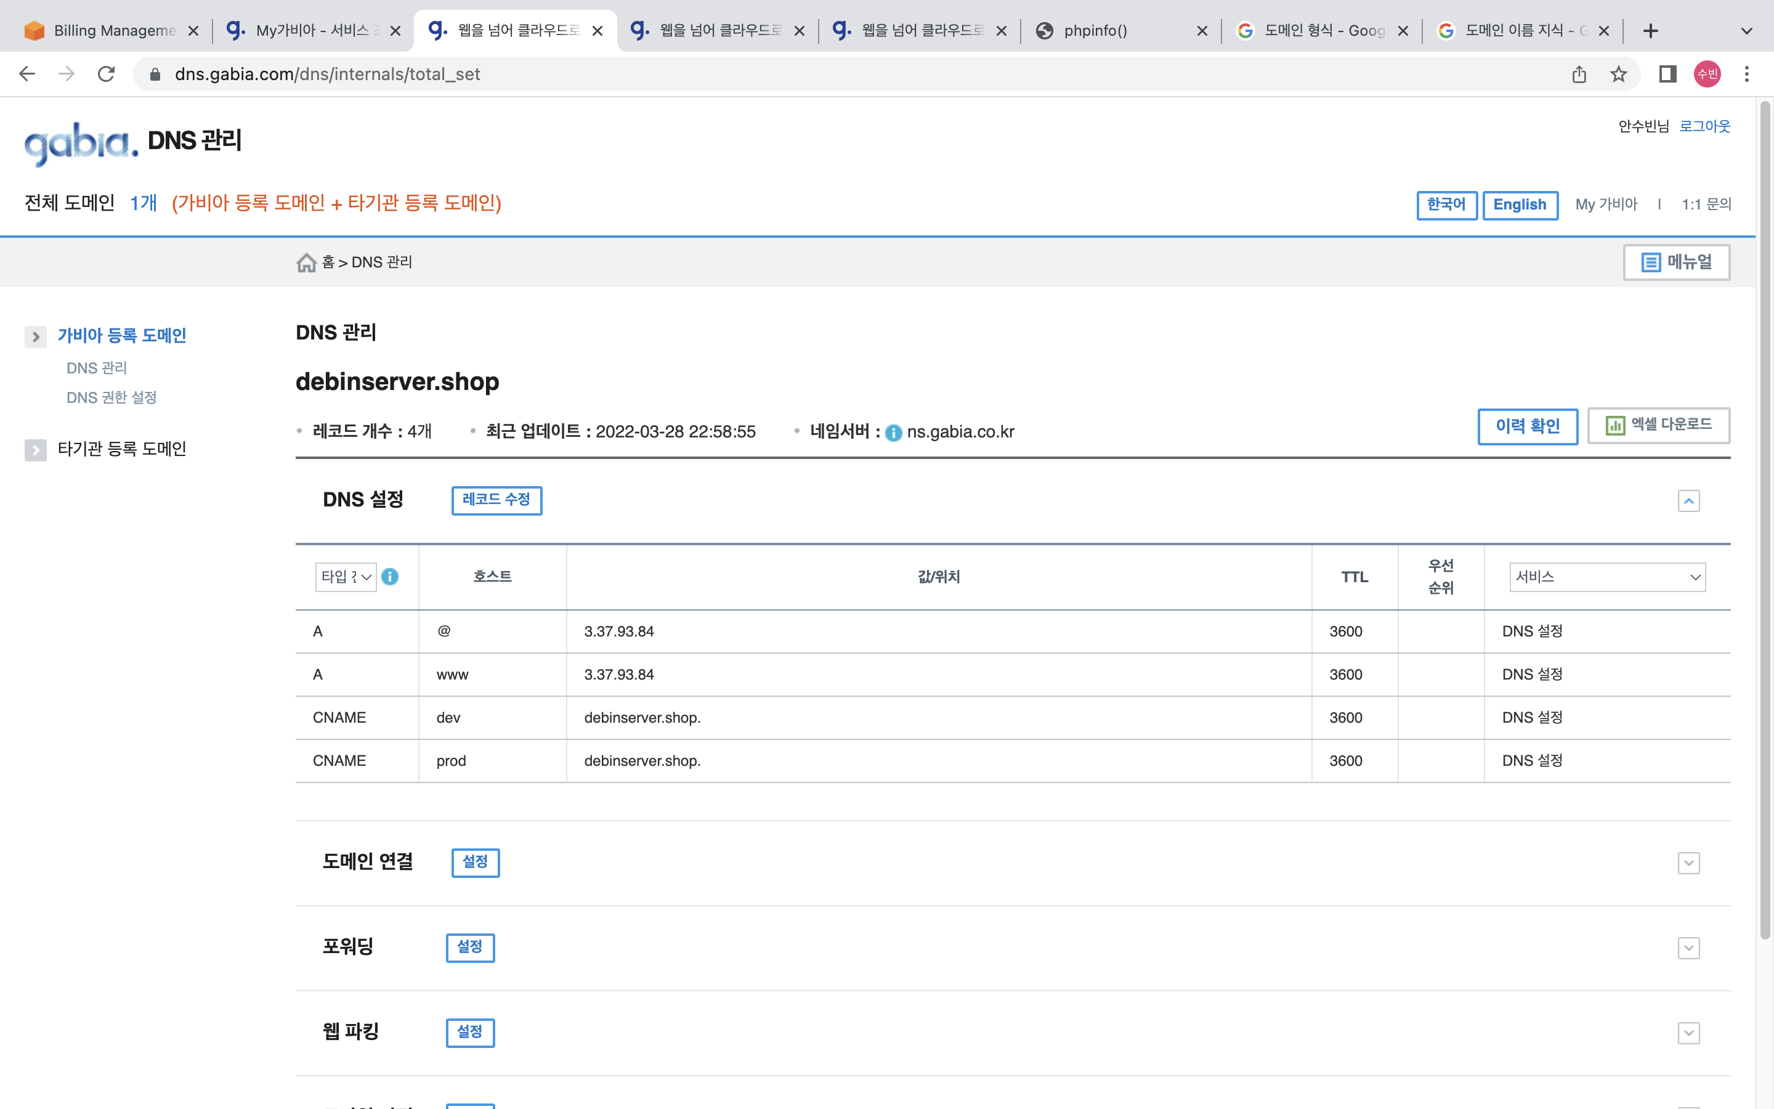Expand the 도메인 연결 section
Screen dimensions: 1774x1109
coord(1688,863)
